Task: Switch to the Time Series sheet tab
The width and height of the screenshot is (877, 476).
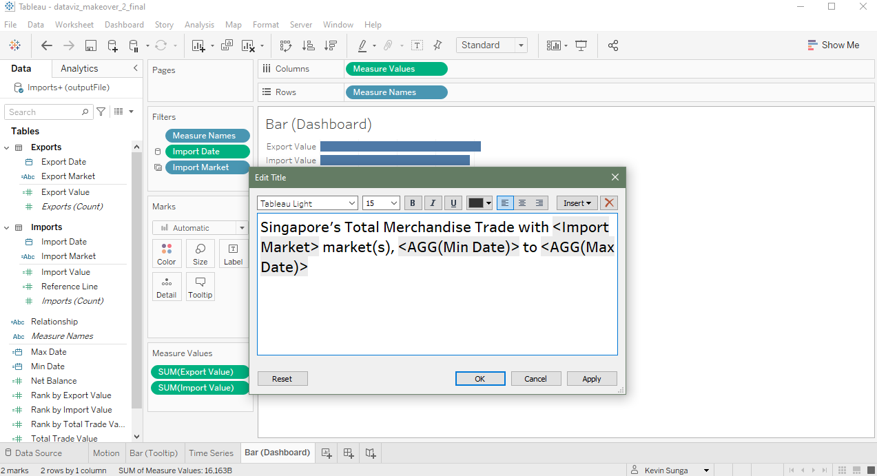Action: (x=211, y=453)
